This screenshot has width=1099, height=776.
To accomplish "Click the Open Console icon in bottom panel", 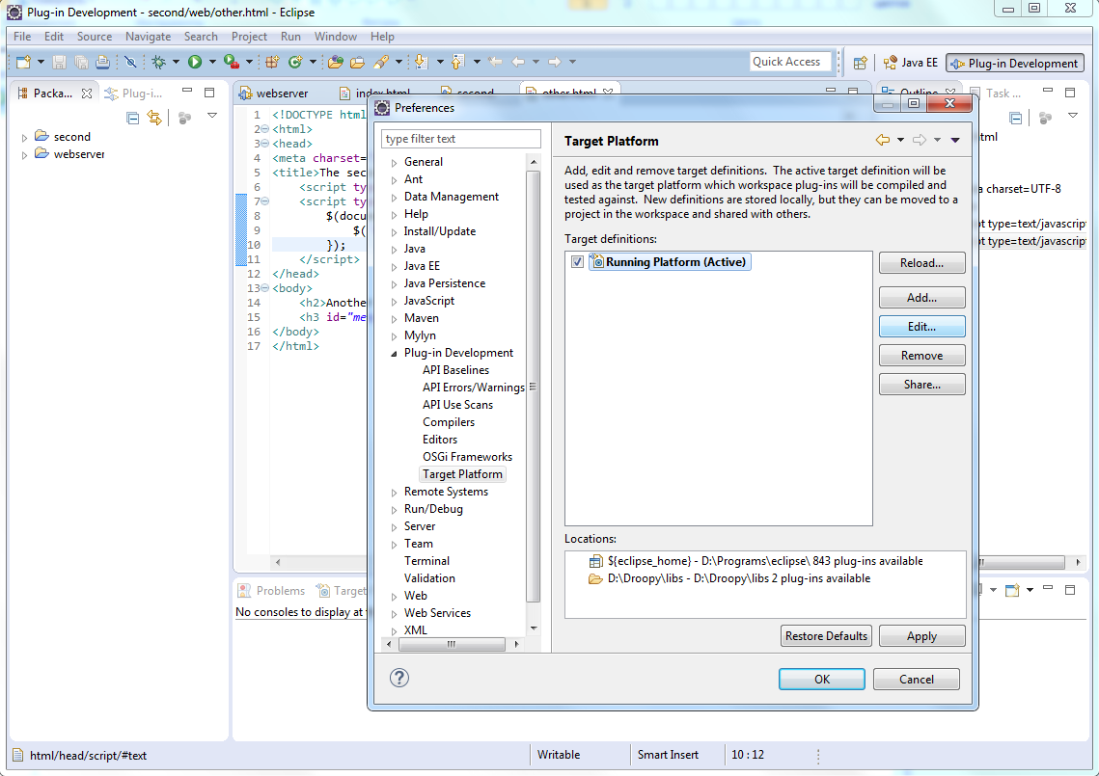I will point(1012,590).
